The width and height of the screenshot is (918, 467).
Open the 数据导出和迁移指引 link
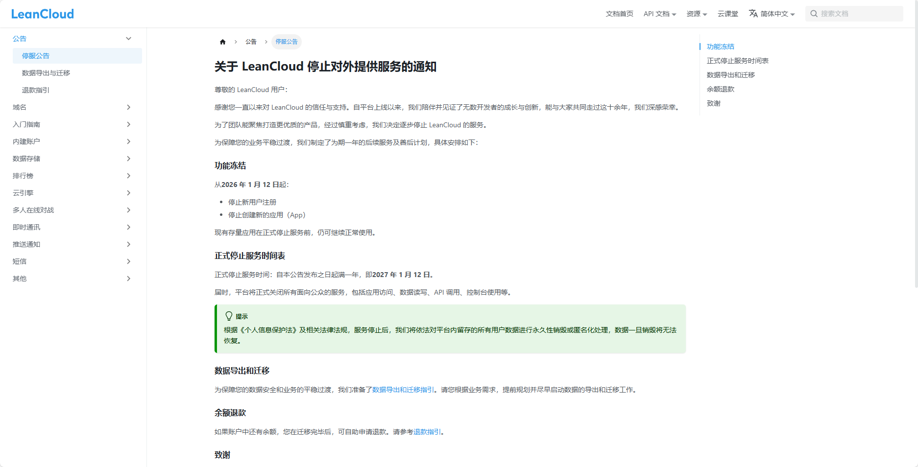tap(403, 390)
